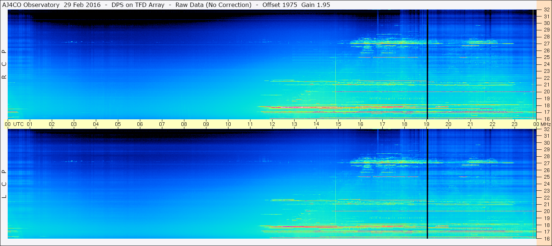Screen dimensions: 552x246
Task: Click the 16 MHz label of RCP panel
Action: point(546,119)
